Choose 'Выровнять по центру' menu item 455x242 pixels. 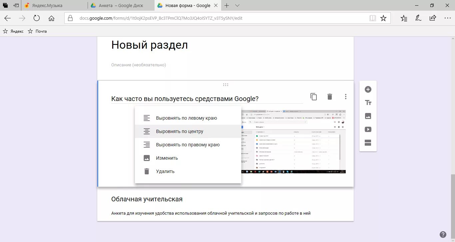pos(188,131)
